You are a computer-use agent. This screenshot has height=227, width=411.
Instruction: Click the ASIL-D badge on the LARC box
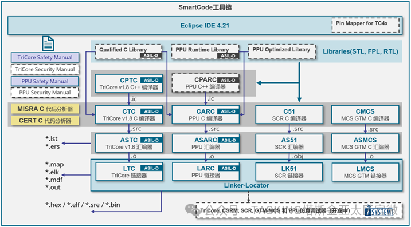[x=228, y=168]
